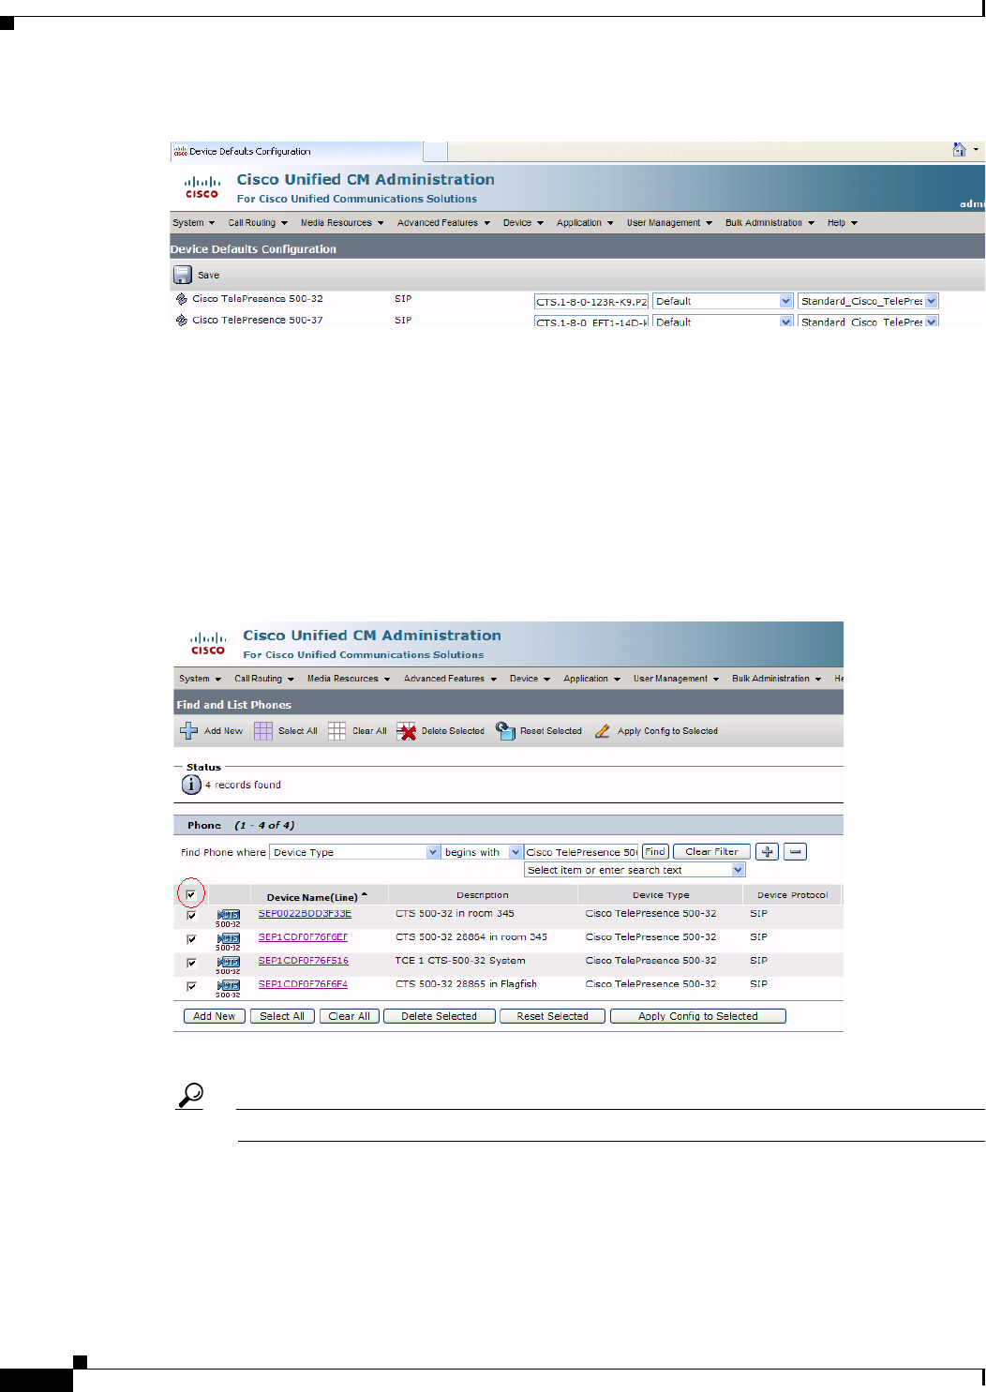Click the Clear Filter button

711,852
